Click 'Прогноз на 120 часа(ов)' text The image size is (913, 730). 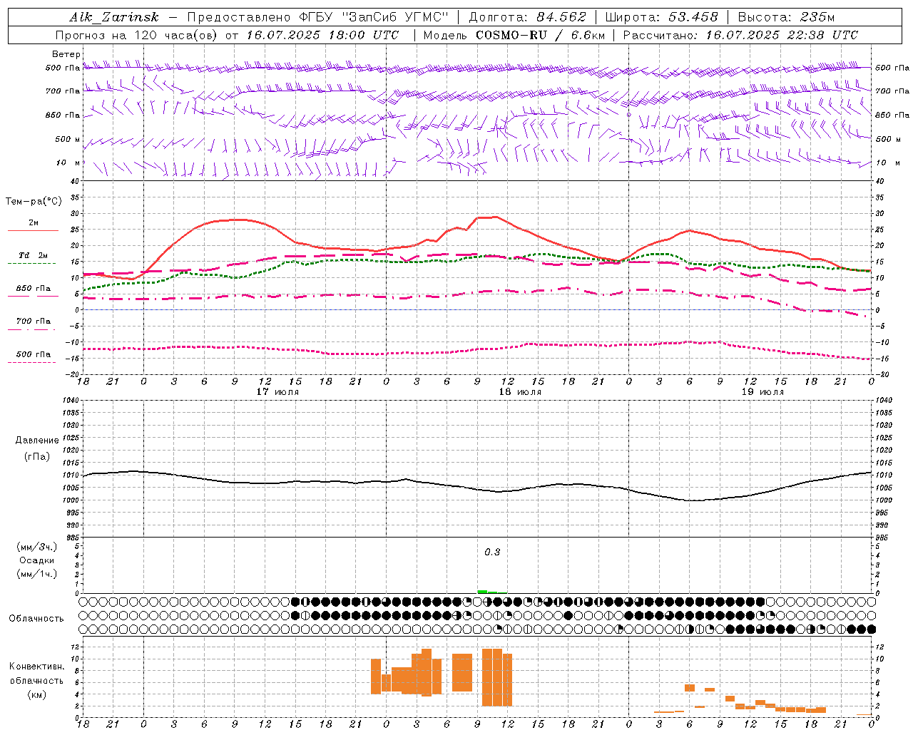137,35
